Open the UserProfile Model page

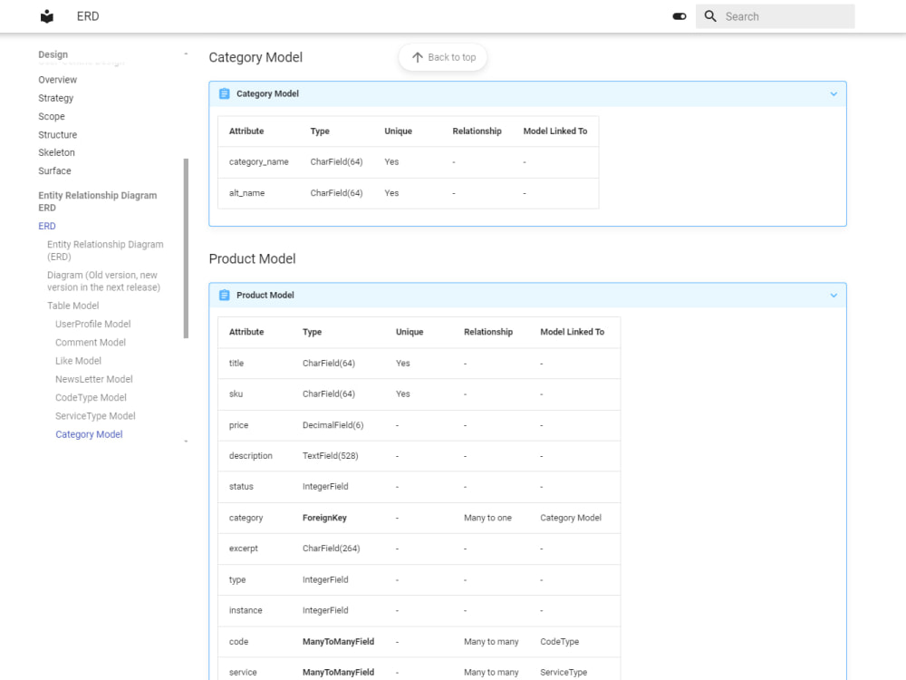(93, 324)
